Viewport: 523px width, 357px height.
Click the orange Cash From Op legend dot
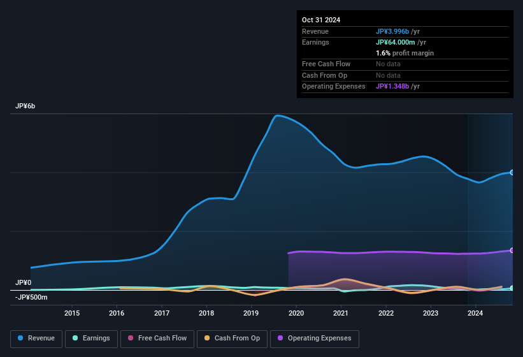(208, 339)
